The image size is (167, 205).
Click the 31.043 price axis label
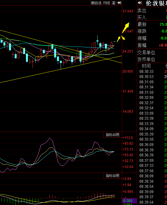pos(128,11)
